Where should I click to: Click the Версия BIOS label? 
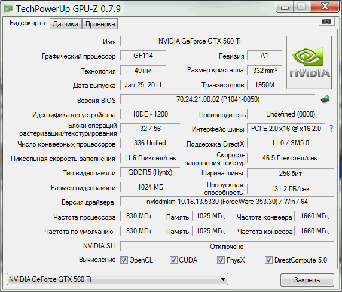point(96,101)
